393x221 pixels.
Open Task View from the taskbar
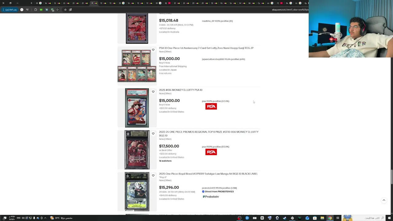338,218
